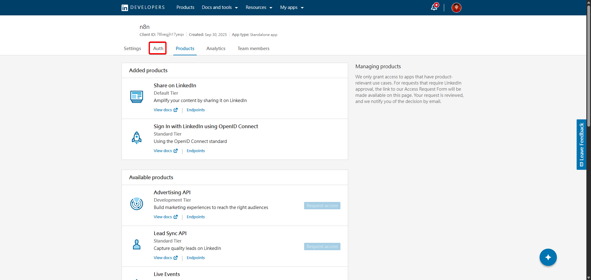
Task: Open the Analytics tab
Action: pos(216,48)
